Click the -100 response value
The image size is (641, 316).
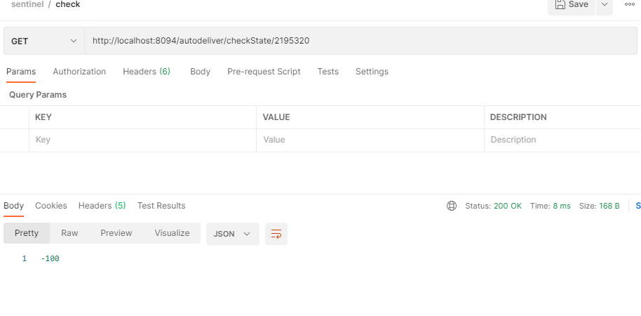coord(50,258)
